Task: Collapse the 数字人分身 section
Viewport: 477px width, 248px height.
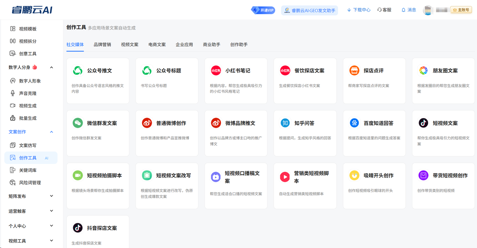Action: pos(51,67)
